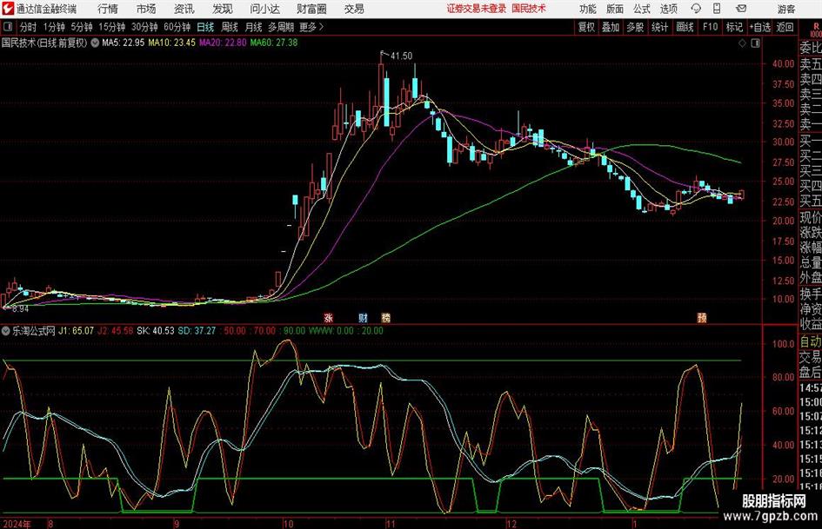
Task: Click the MA5: 22.95 label
Action: [124, 43]
